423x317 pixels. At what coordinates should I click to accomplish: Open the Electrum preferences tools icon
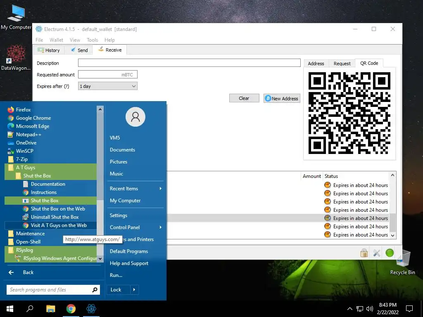point(377,253)
